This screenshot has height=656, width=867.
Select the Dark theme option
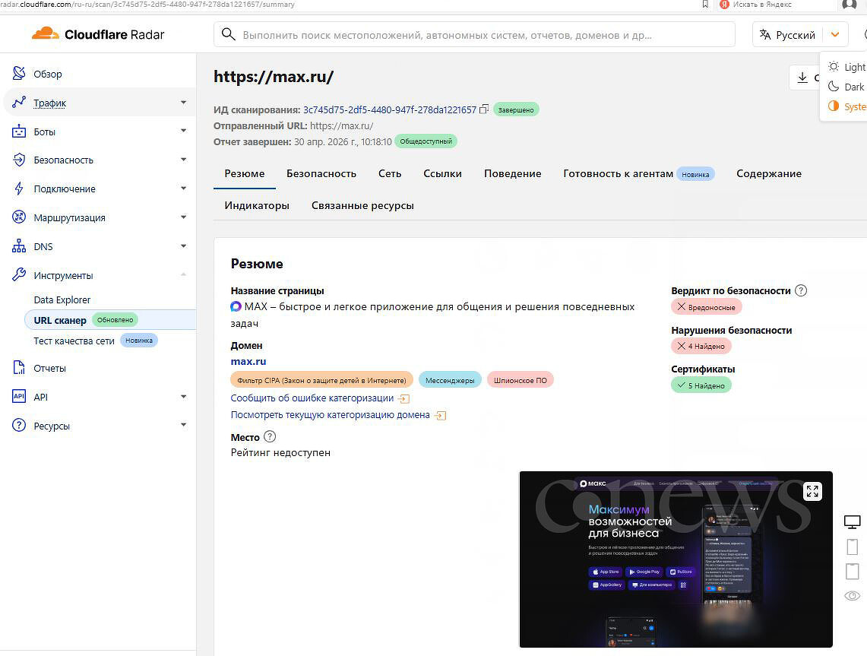coord(846,87)
